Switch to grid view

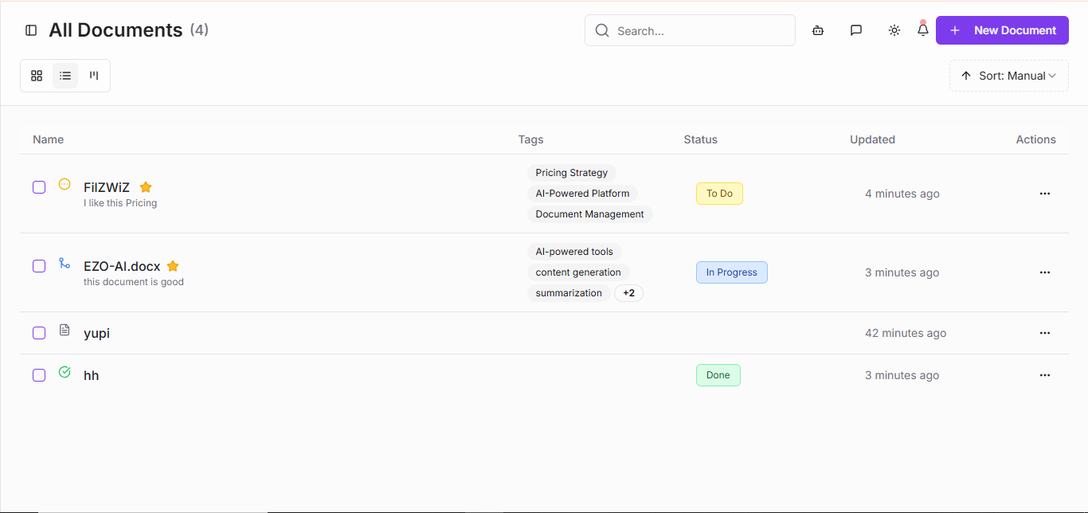(37, 76)
